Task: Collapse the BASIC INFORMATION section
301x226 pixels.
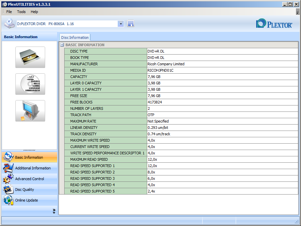Action: (62, 45)
